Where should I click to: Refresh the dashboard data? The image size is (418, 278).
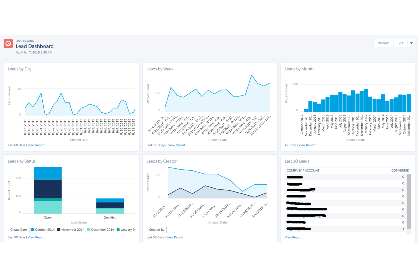coord(383,43)
